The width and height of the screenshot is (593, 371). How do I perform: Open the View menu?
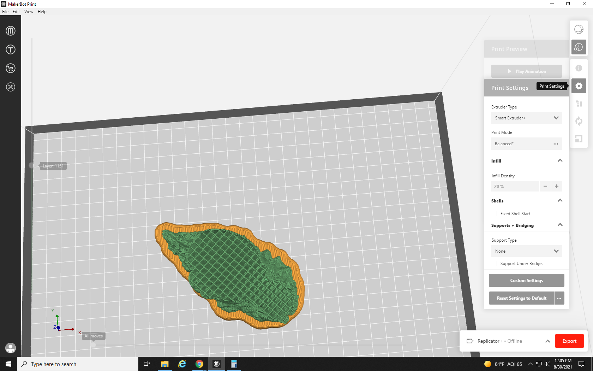coord(29,12)
